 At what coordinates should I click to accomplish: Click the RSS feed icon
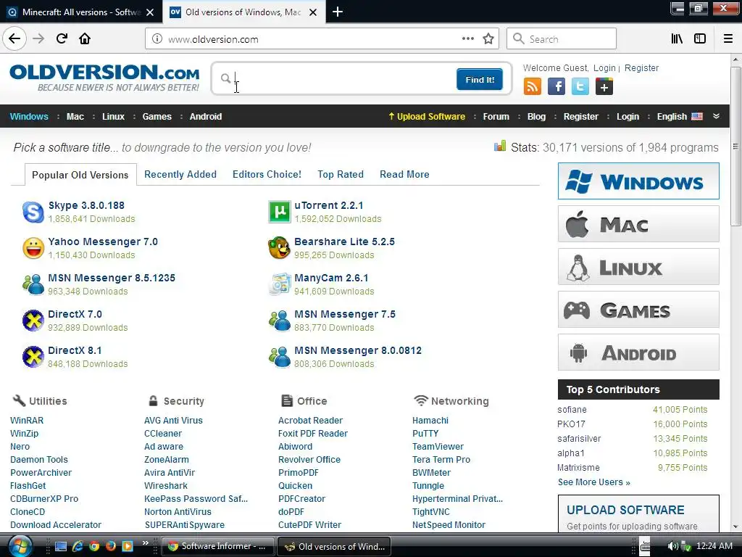click(533, 87)
